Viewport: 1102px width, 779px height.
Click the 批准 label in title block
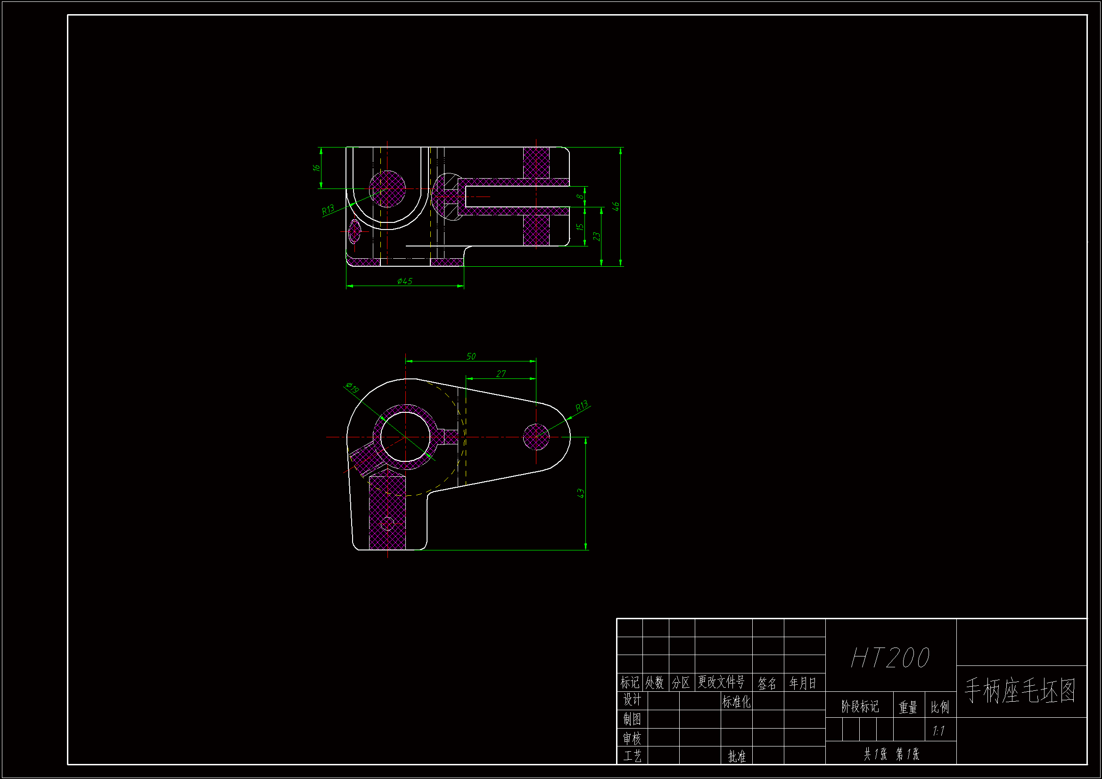pyautogui.click(x=736, y=756)
